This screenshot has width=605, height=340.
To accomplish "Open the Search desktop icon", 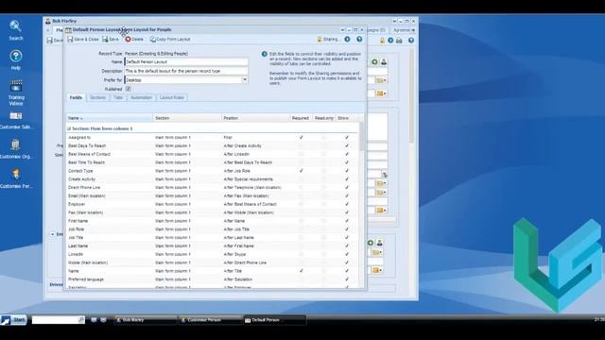I will tap(15, 30).
